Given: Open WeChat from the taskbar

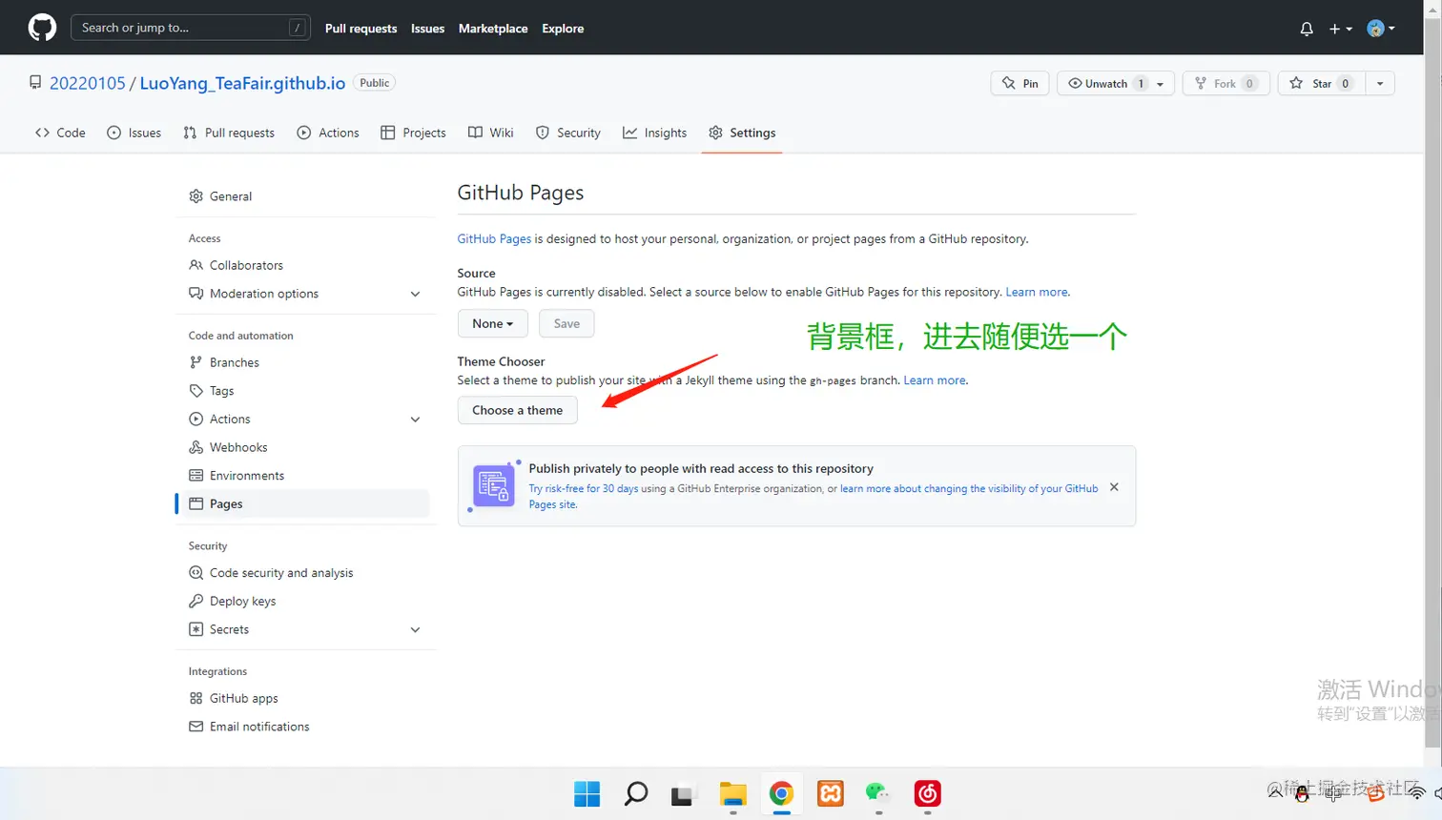Looking at the screenshot, I should [x=877, y=793].
